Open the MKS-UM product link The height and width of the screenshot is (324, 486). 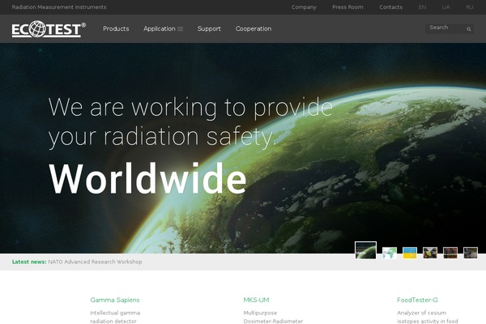pos(256,300)
